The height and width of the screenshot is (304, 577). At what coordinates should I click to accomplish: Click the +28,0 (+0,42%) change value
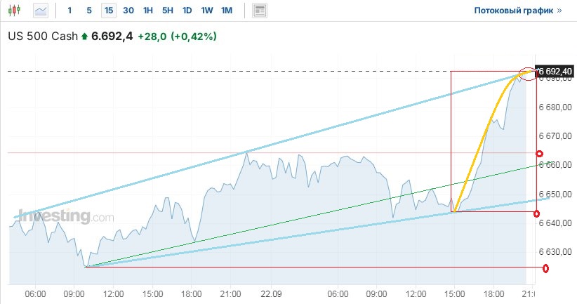[x=177, y=35]
